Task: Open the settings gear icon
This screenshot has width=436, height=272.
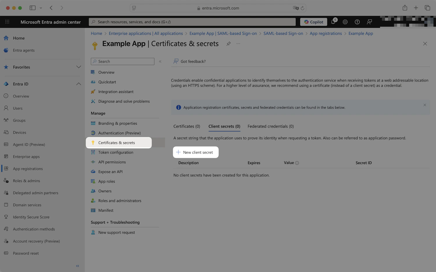Action: (345, 22)
